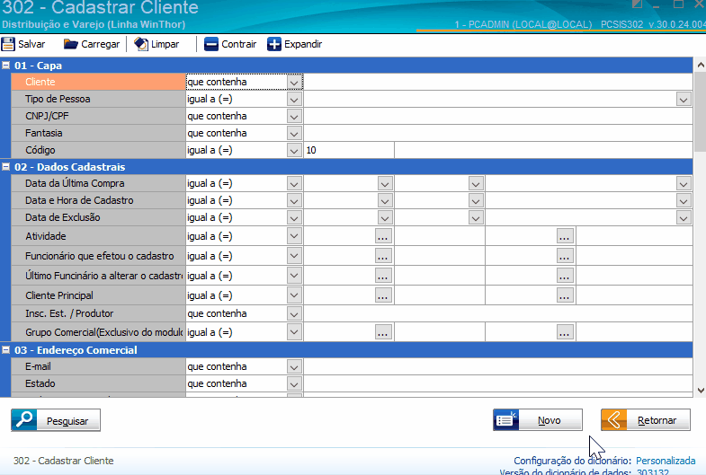The width and height of the screenshot is (706, 475).
Task: Click the Carregar folder icon
Action: click(x=71, y=44)
